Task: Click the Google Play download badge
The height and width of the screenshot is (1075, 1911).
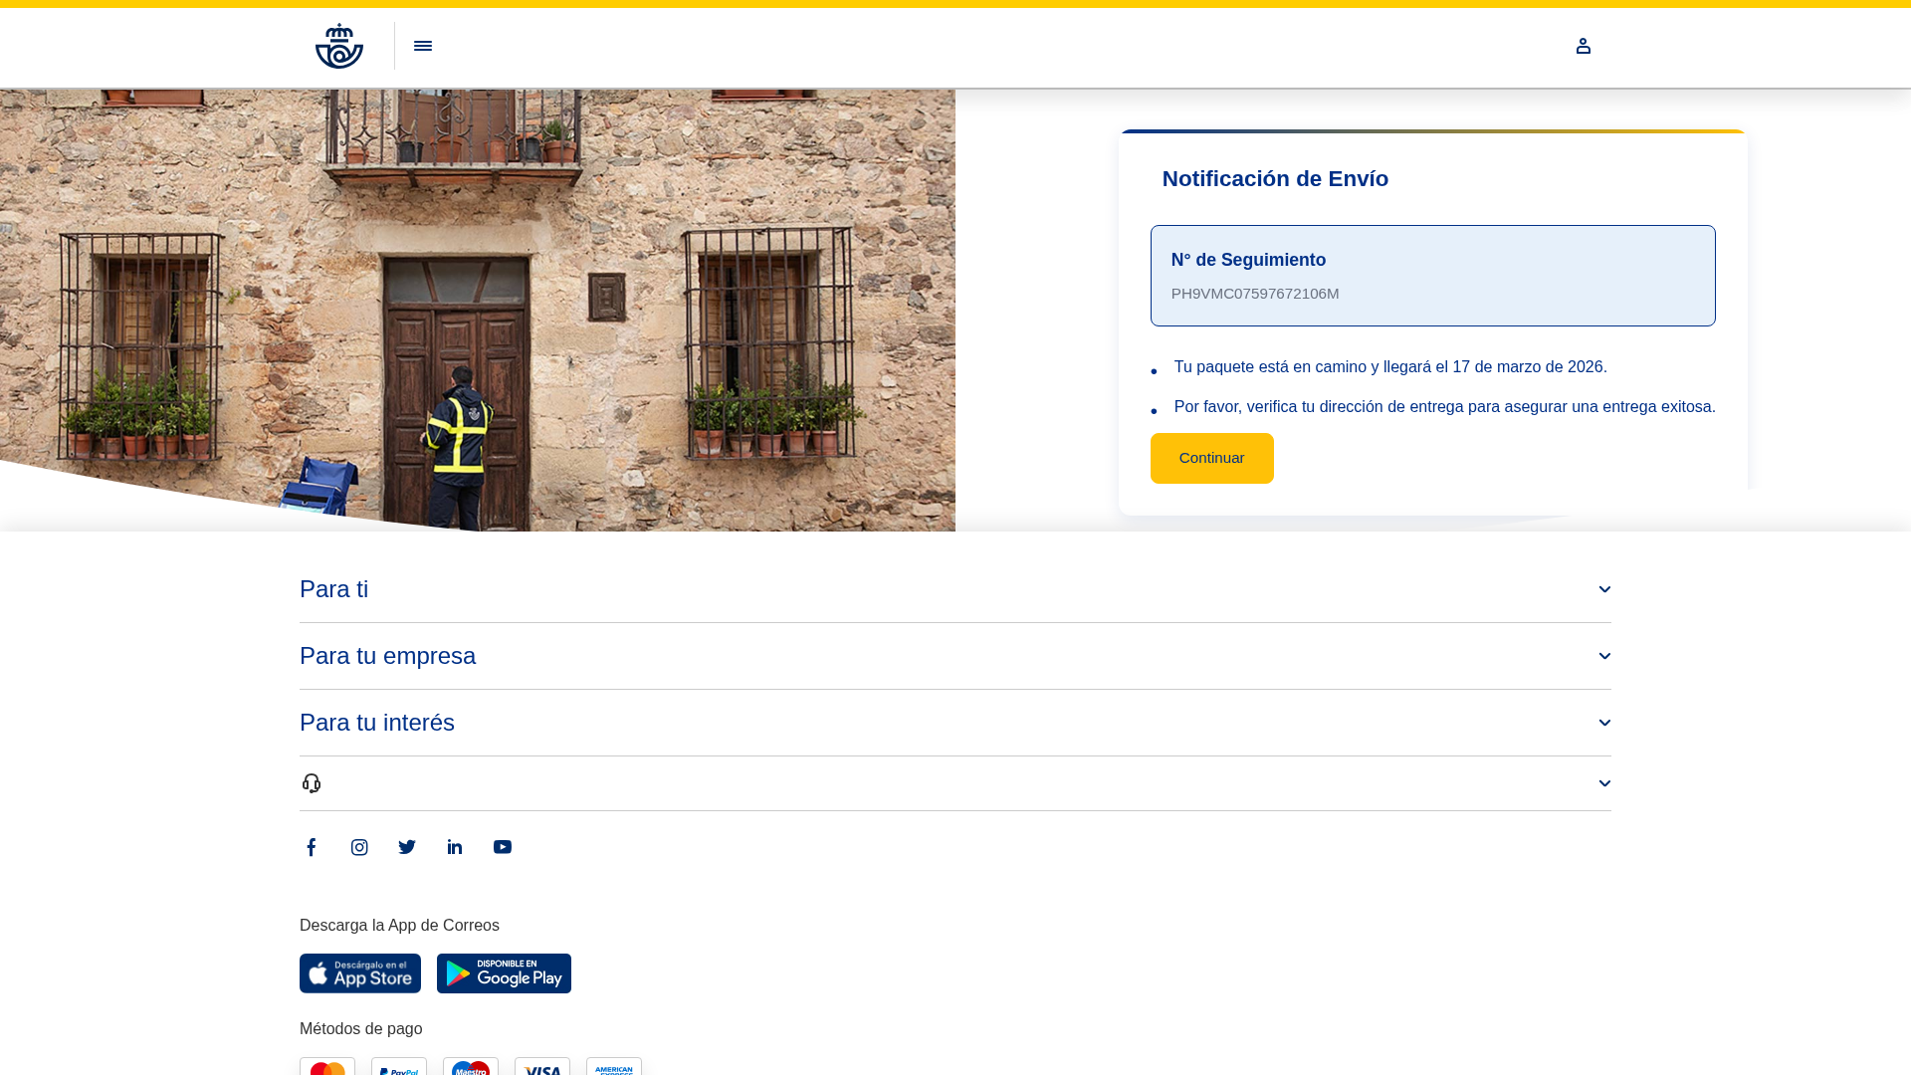Action: (504, 973)
